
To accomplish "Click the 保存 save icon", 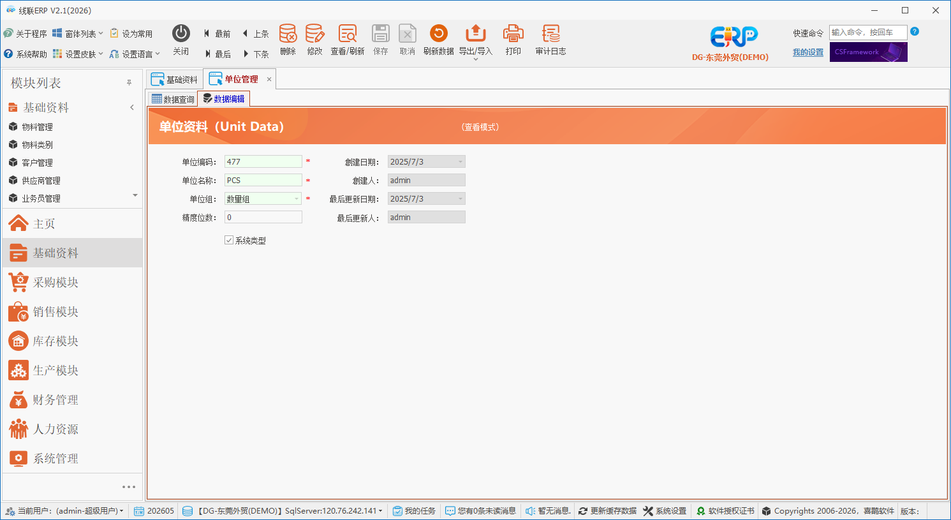I will tap(381, 33).
